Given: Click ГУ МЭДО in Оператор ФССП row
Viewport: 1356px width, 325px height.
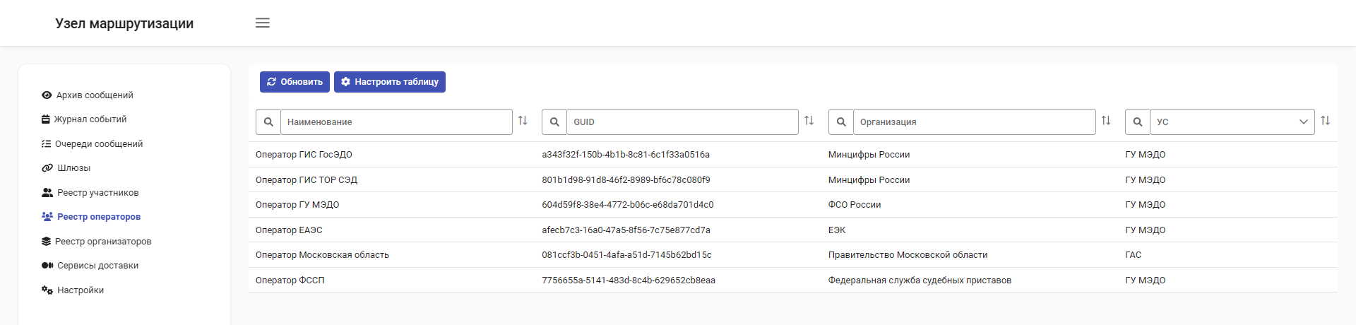Looking at the screenshot, I should [1146, 280].
